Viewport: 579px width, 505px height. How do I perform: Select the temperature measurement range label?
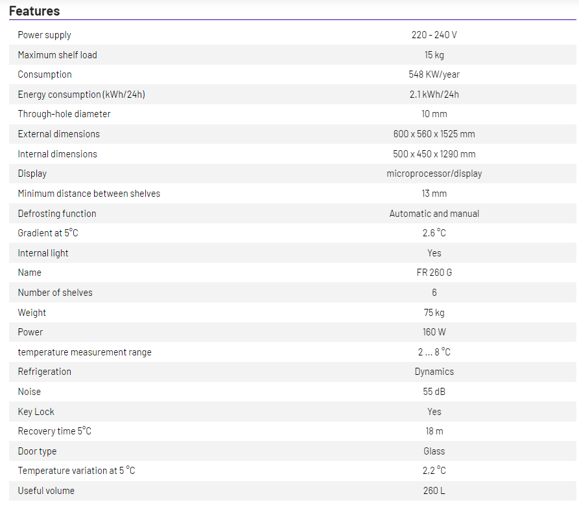[x=84, y=352]
